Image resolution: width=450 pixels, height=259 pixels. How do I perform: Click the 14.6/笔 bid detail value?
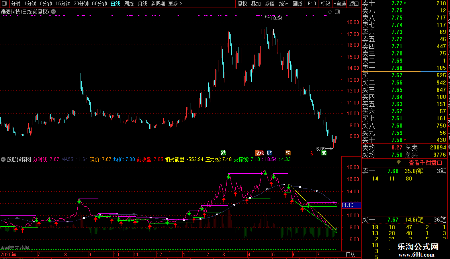tap(414, 220)
